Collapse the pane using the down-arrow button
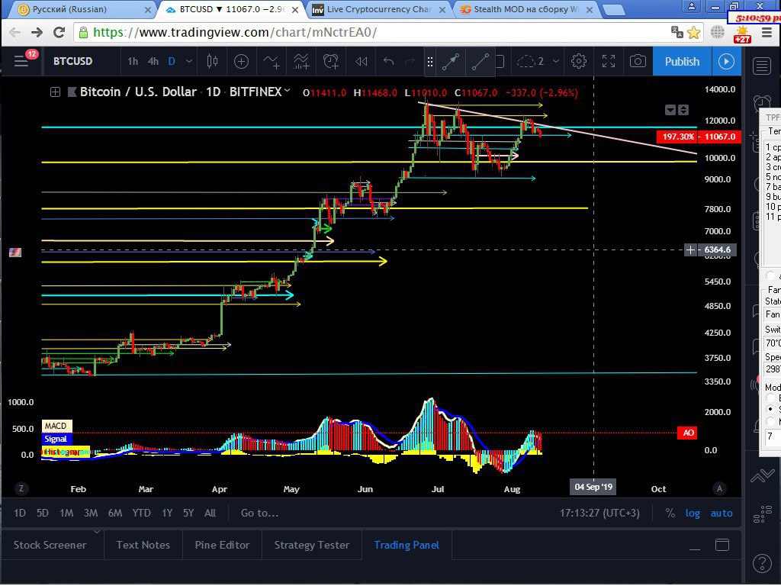The height and width of the screenshot is (586, 781). (670, 110)
